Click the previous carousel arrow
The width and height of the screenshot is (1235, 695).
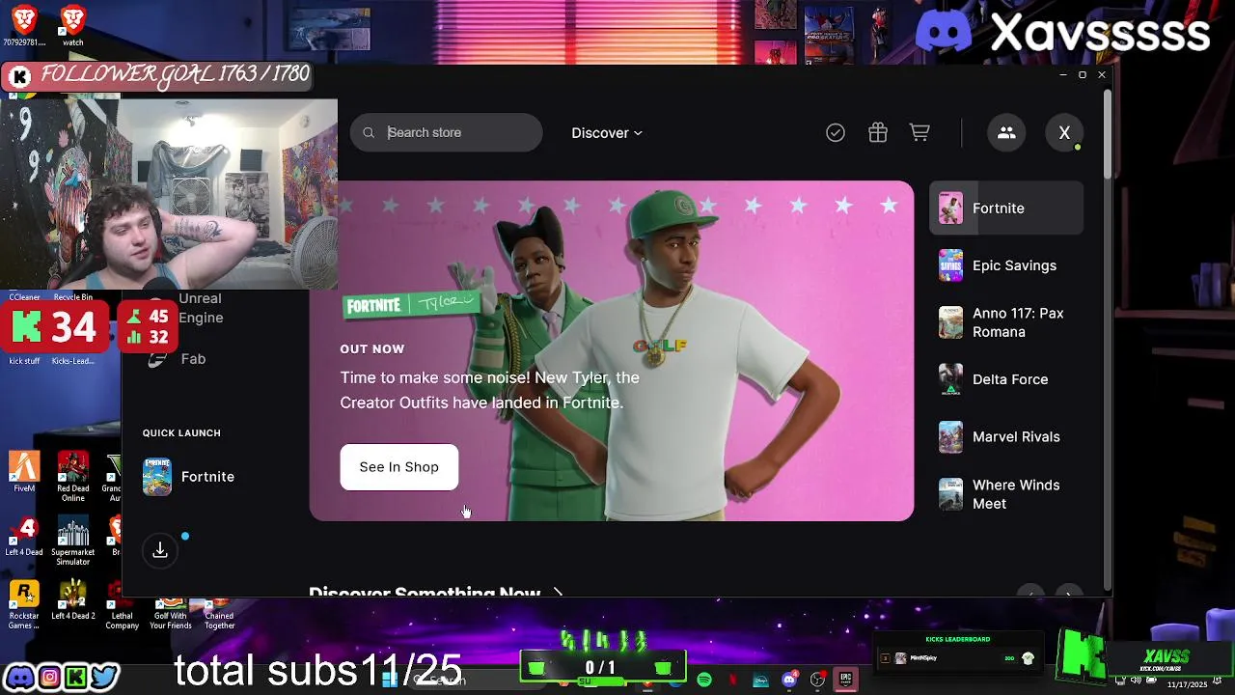(1030, 593)
